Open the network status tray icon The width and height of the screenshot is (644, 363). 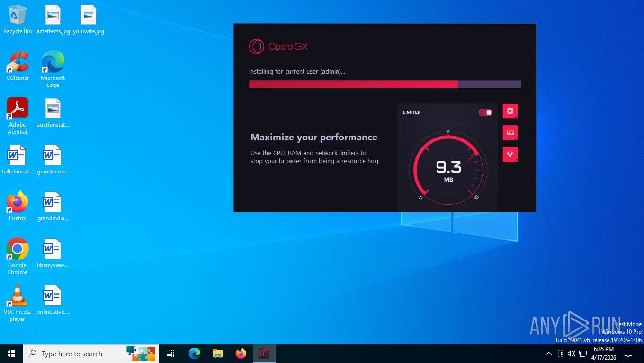[583, 354]
